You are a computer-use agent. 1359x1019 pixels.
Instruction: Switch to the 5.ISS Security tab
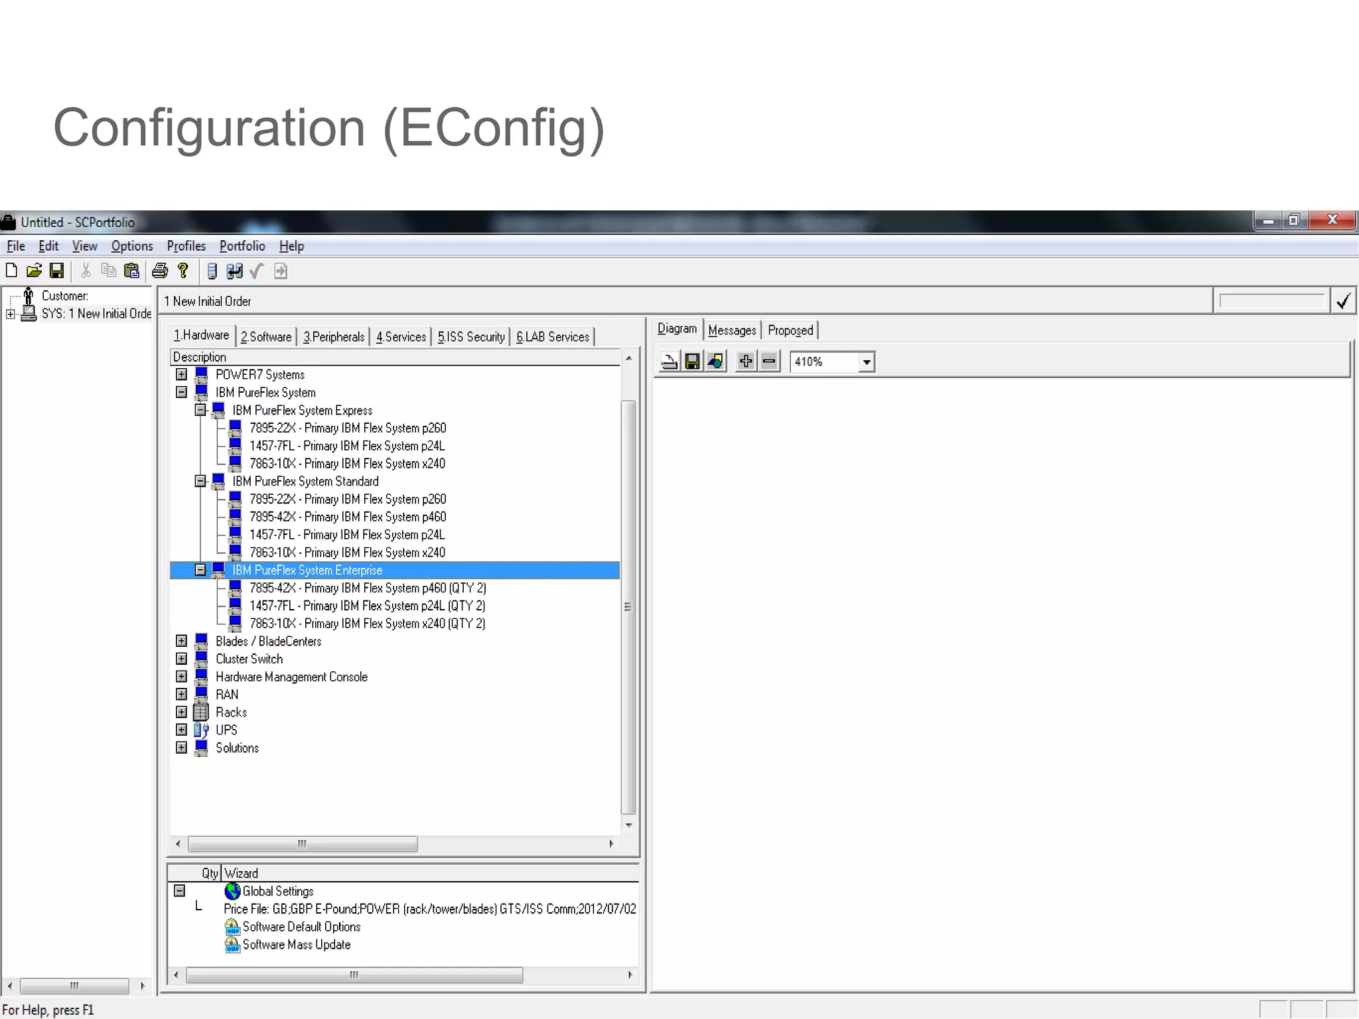click(471, 337)
